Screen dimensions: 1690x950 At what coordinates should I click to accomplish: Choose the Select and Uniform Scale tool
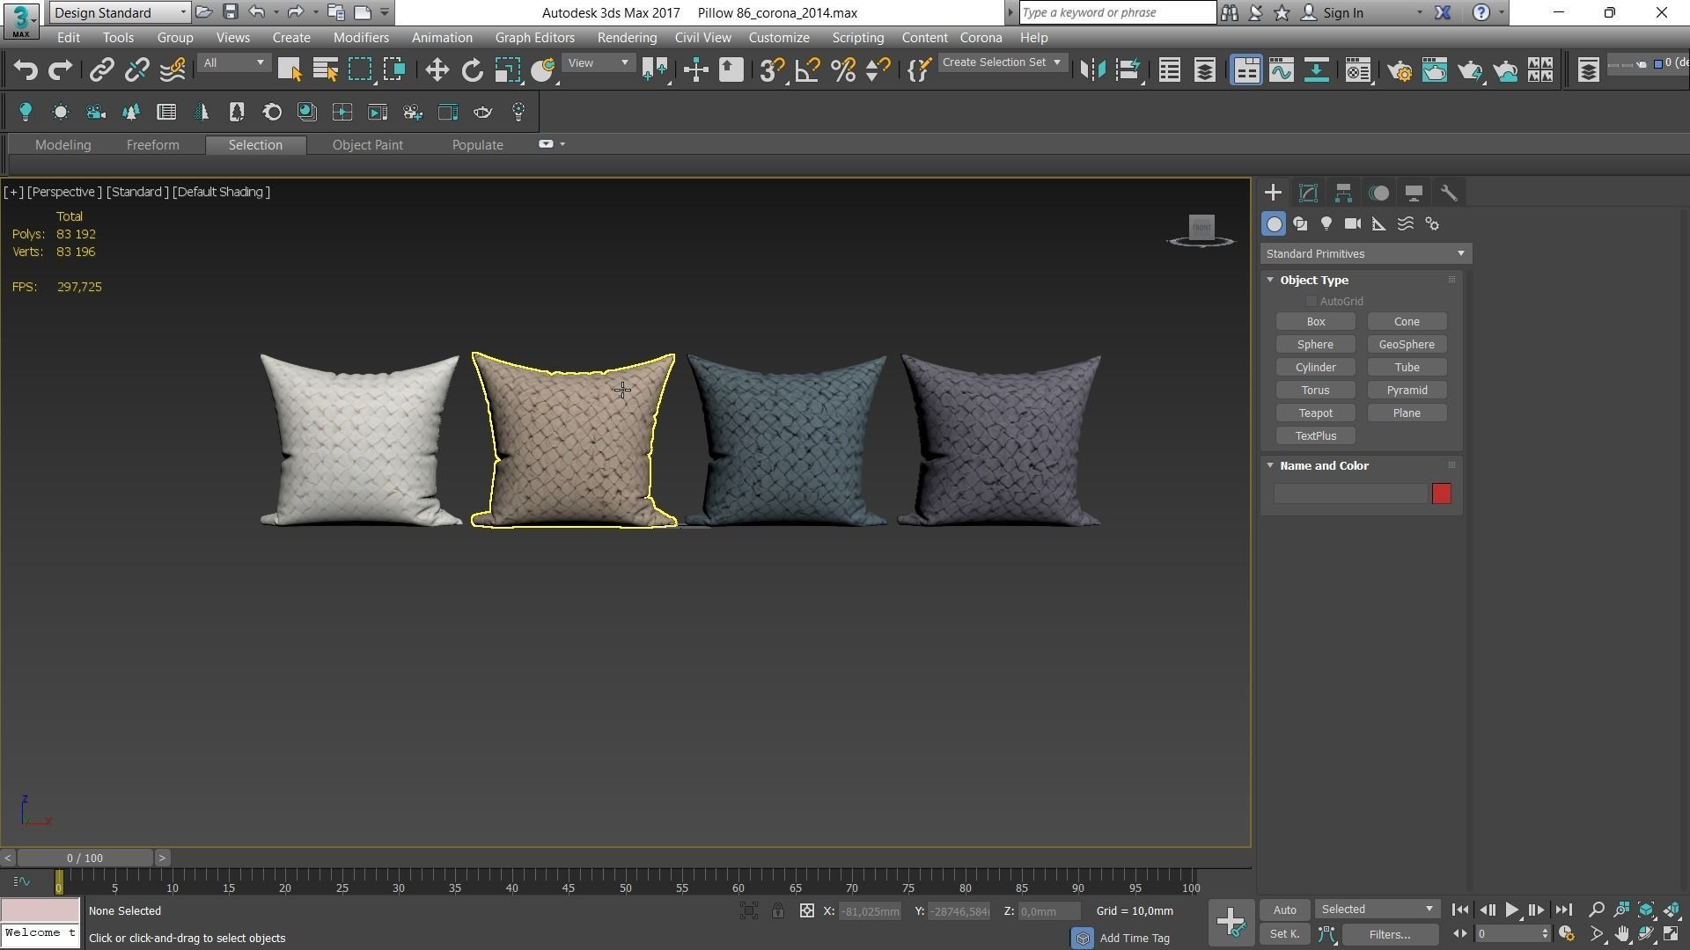tap(508, 70)
